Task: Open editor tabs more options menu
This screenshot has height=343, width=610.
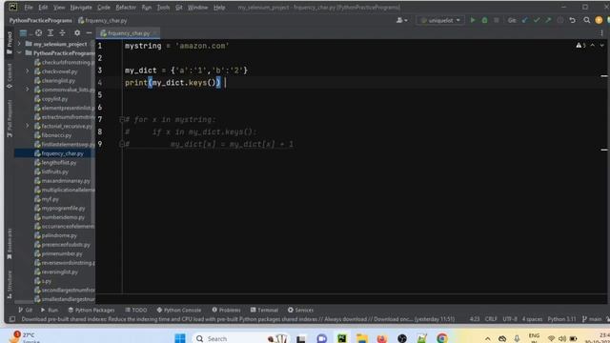Action: point(601,33)
